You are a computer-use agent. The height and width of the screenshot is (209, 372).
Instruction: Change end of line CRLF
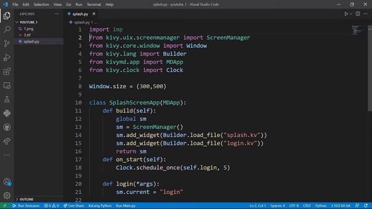pos(307,206)
